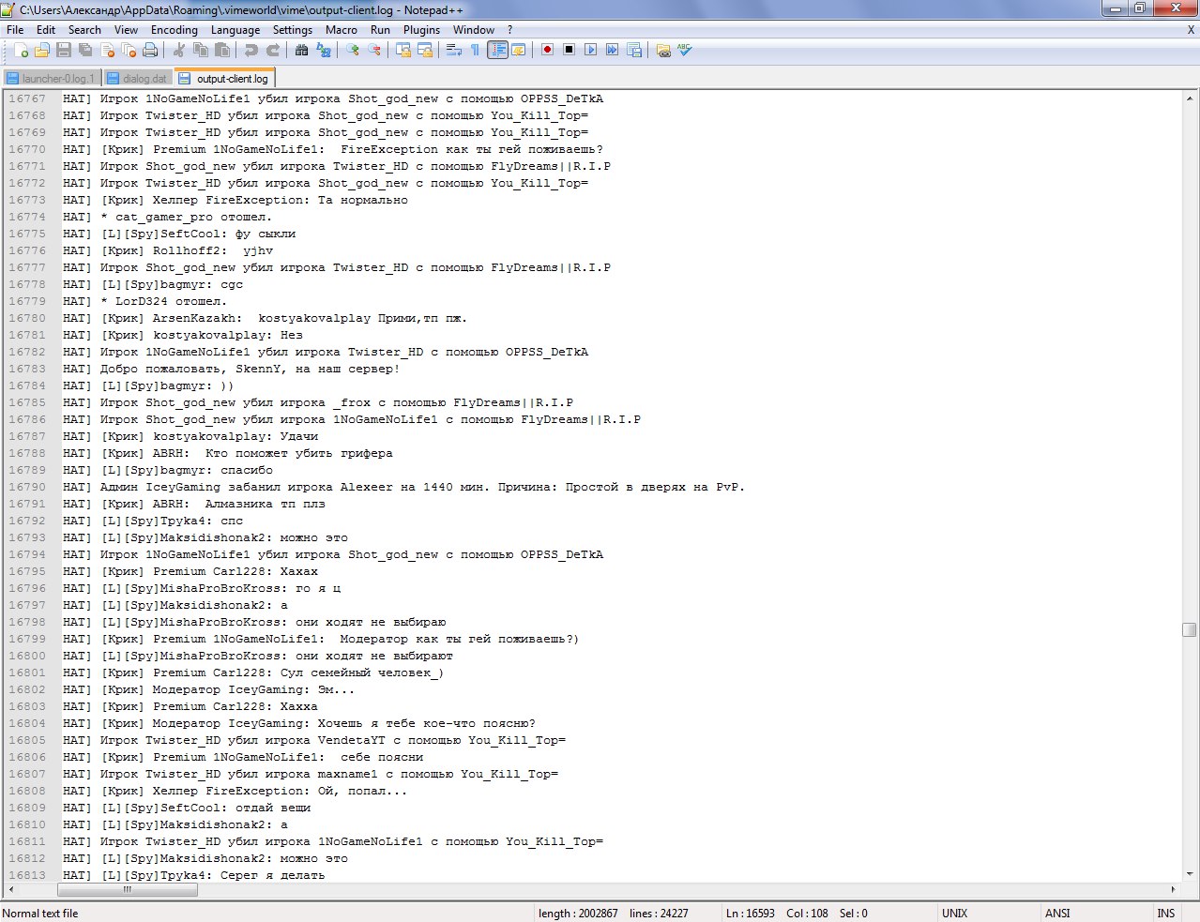Click the Open file toolbar icon
This screenshot has height=922, width=1200.
[42, 50]
